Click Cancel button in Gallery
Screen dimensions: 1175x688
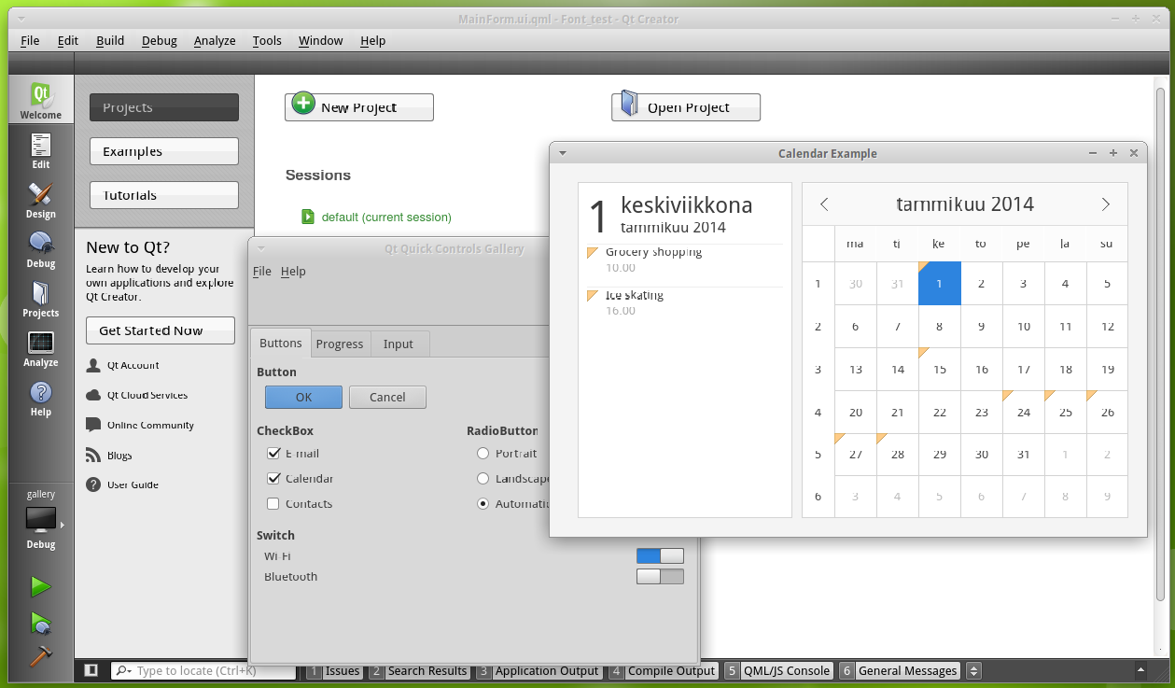point(387,397)
